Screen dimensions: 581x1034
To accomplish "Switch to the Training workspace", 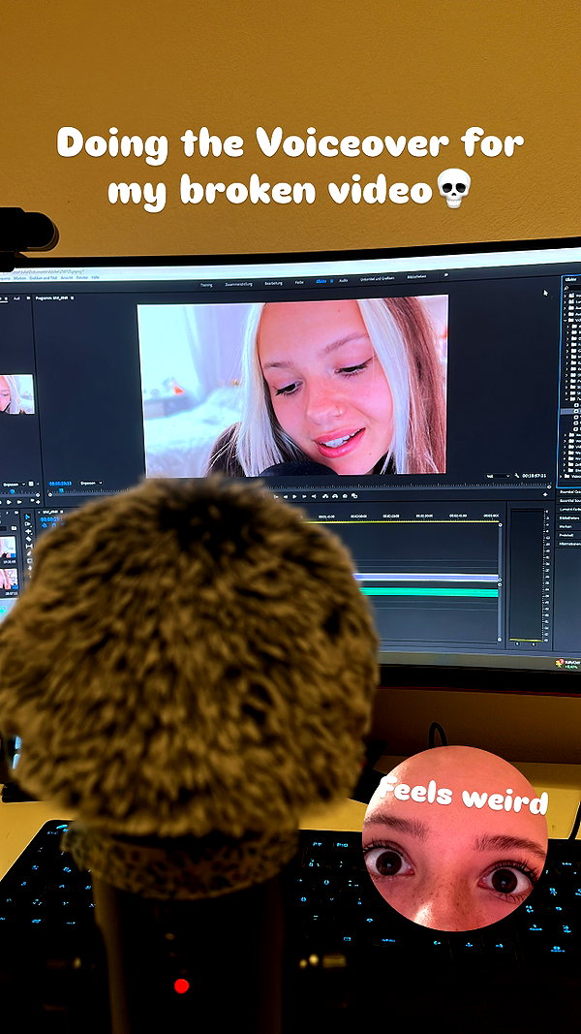I will point(206,284).
